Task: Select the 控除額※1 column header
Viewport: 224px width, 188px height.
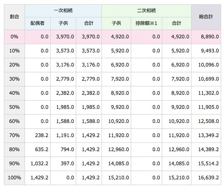Action: coord(146,24)
